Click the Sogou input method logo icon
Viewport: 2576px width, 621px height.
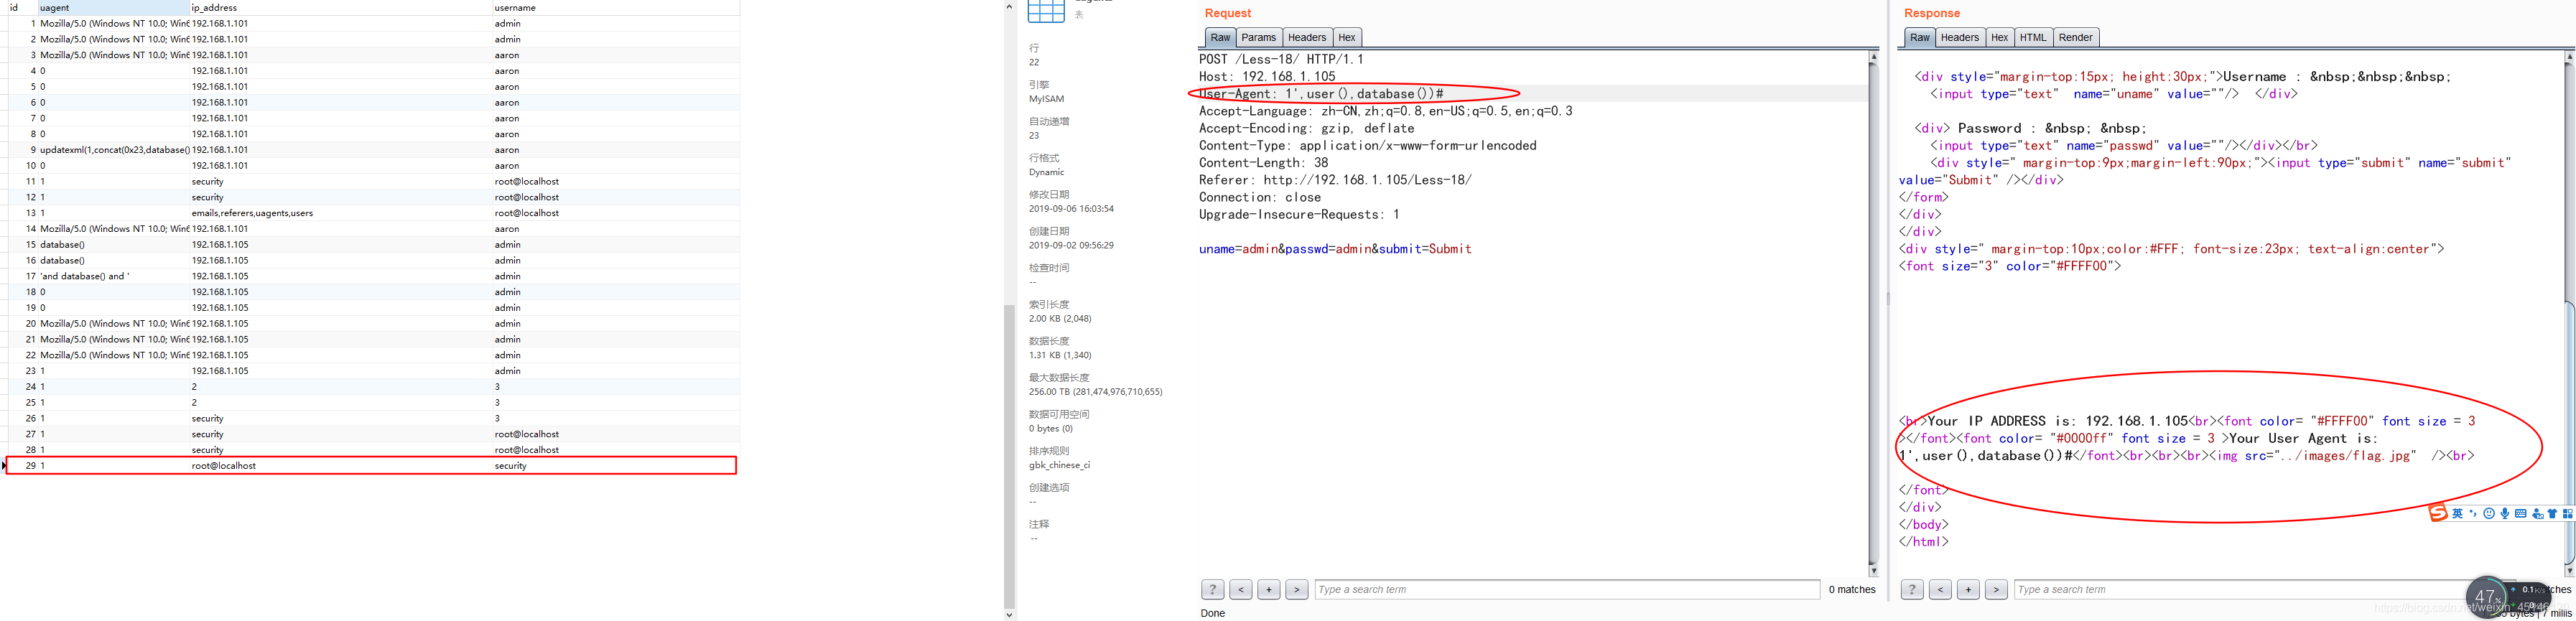pyautogui.click(x=2437, y=513)
